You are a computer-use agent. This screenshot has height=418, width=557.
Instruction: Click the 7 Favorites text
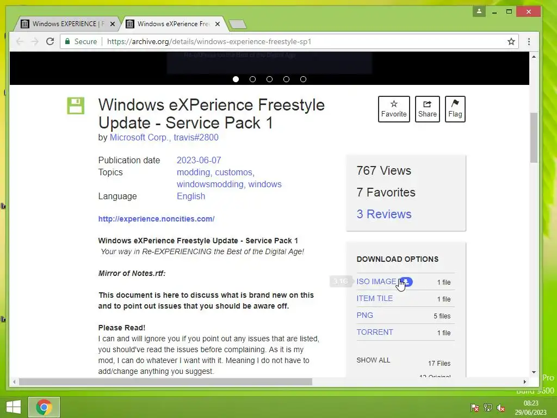386,192
